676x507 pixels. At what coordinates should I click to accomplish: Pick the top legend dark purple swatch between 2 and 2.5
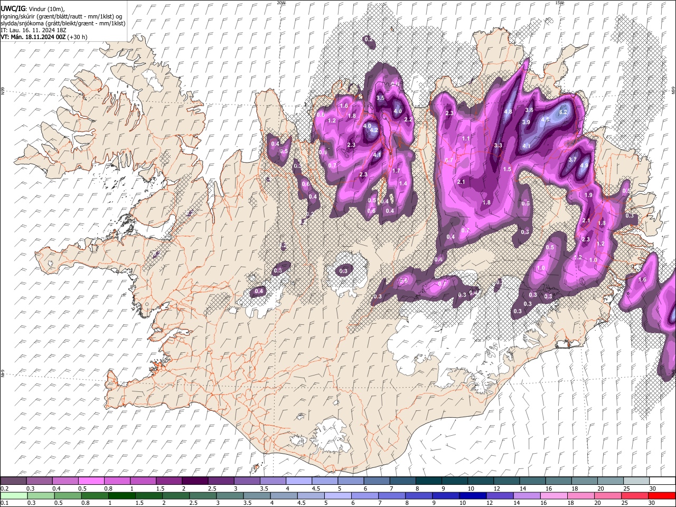click(195, 481)
